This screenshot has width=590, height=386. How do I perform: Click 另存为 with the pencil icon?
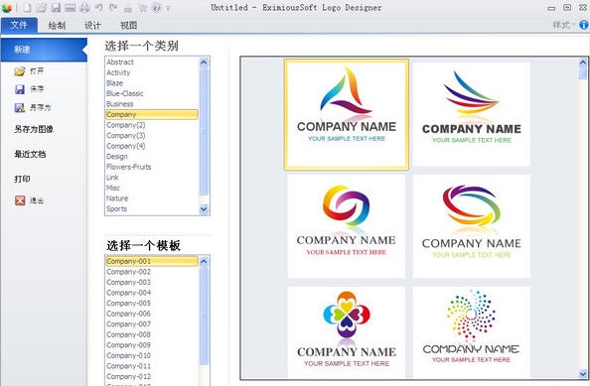33,107
